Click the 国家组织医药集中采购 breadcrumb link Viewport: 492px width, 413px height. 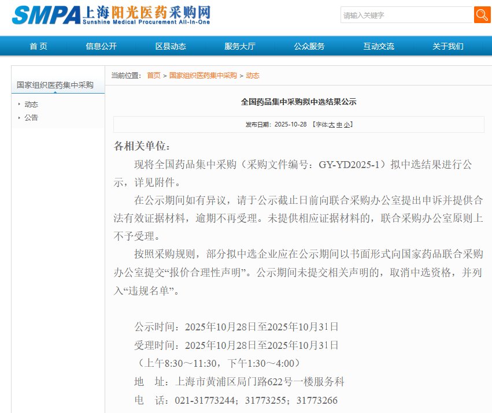[203, 76]
